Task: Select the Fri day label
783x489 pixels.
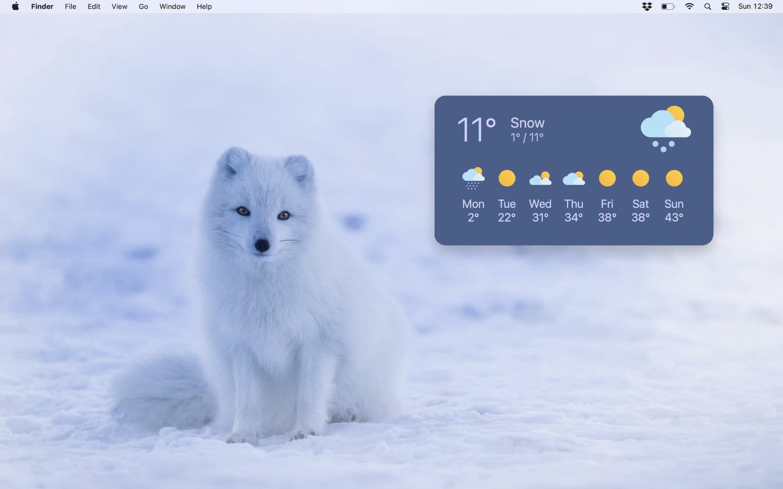Action: [x=607, y=204]
